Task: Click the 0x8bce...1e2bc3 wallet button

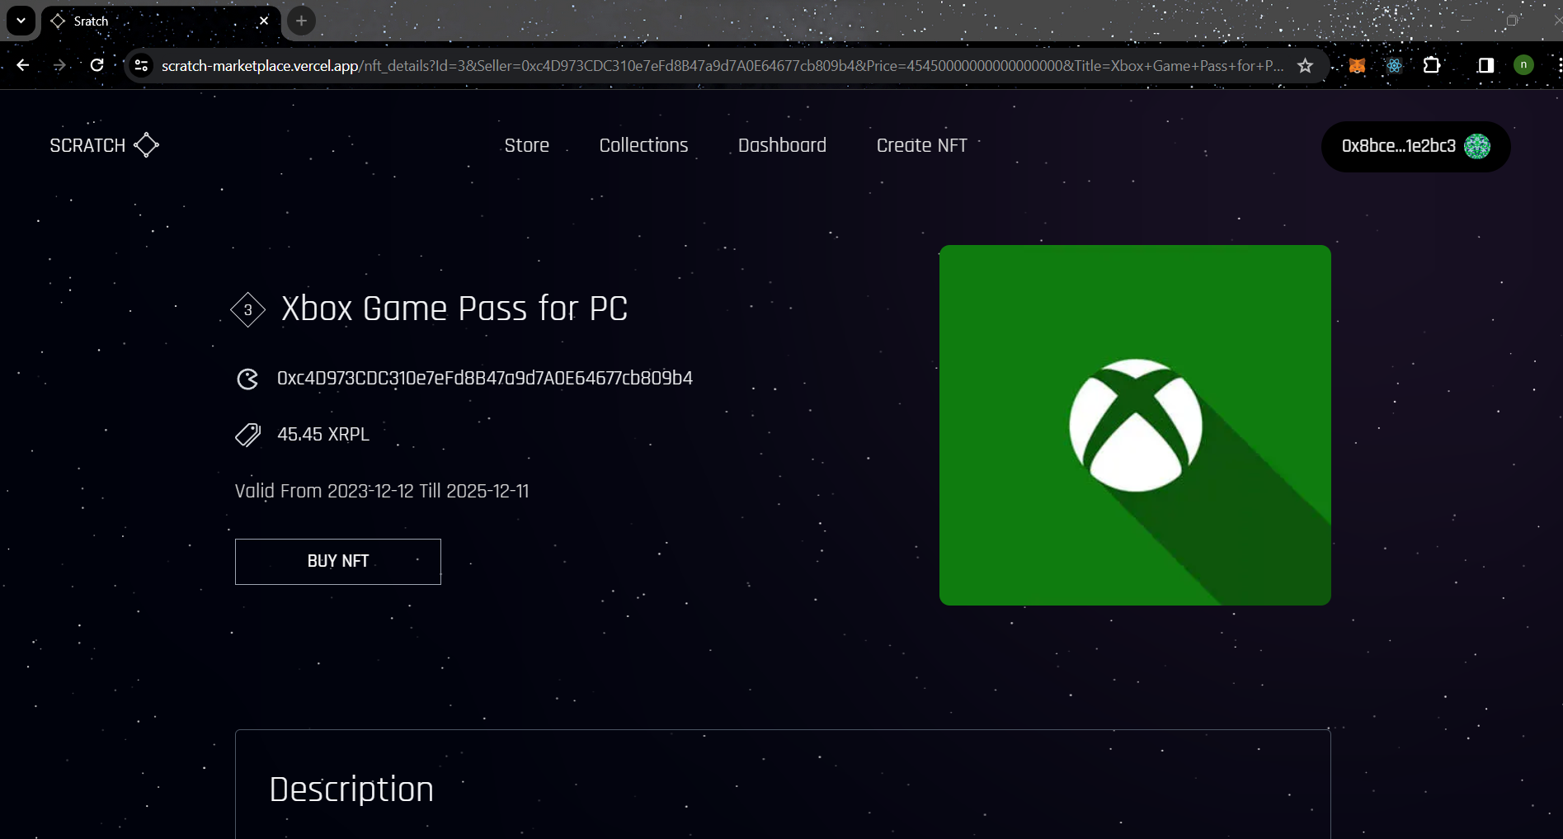Action: coord(1415,147)
